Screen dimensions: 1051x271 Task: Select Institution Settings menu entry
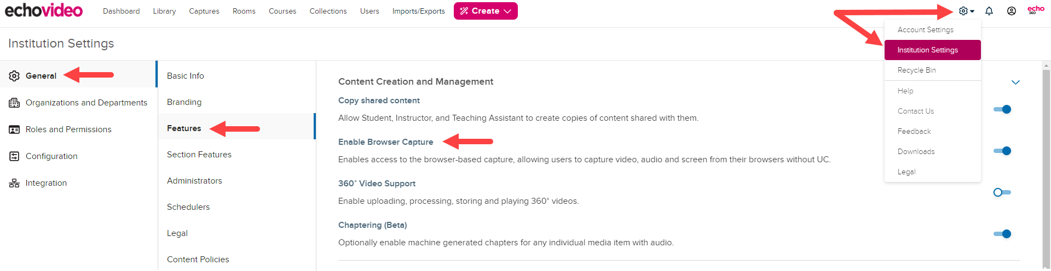(x=933, y=50)
